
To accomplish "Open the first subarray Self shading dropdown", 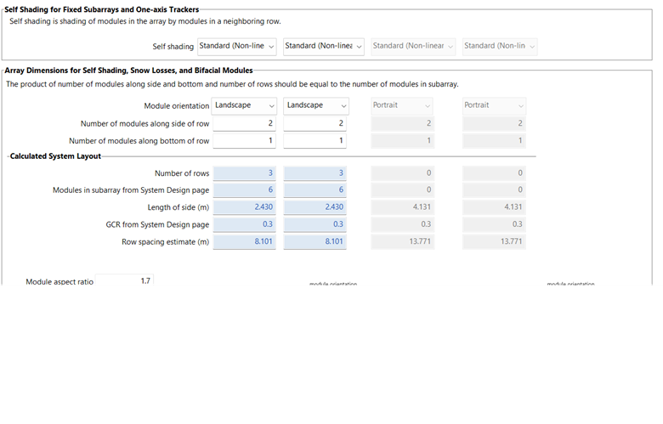I will coord(237,46).
